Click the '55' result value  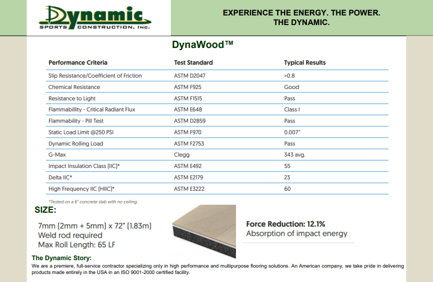pyautogui.click(x=287, y=166)
